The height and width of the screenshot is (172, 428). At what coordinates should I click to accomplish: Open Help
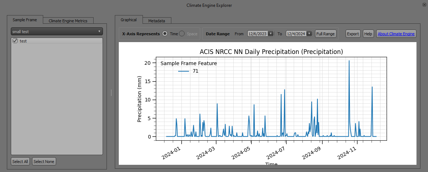(x=368, y=34)
